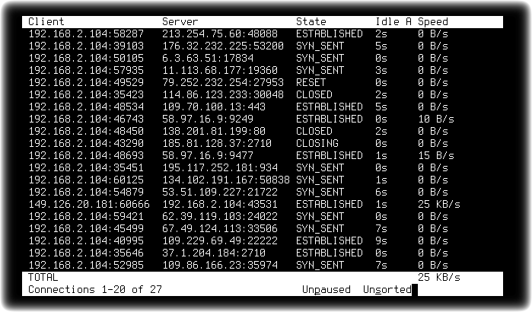The width and height of the screenshot is (532, 312).
Task: Click the Idle column header
Action: coord(387,22)
